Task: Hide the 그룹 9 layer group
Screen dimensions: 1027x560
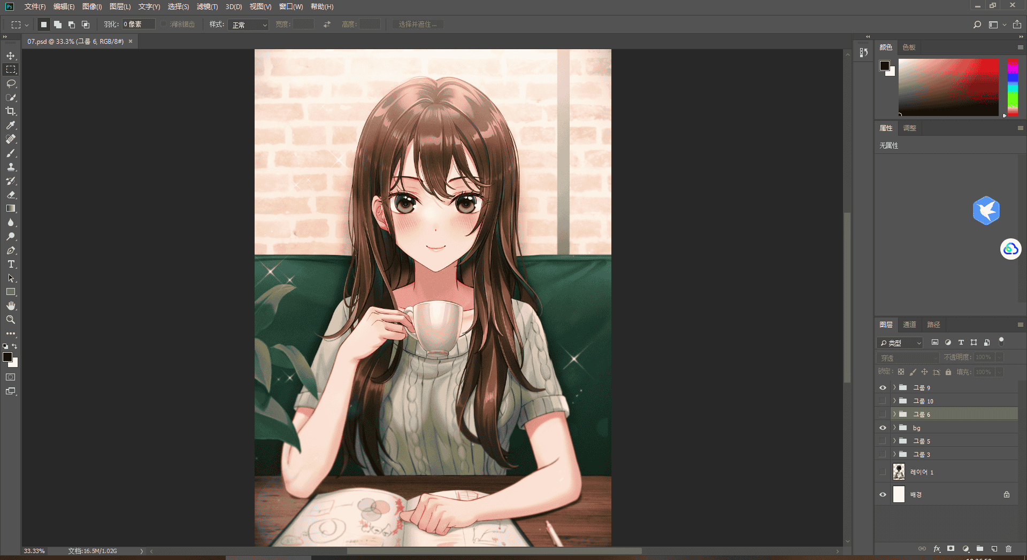Action: point(883,387)
